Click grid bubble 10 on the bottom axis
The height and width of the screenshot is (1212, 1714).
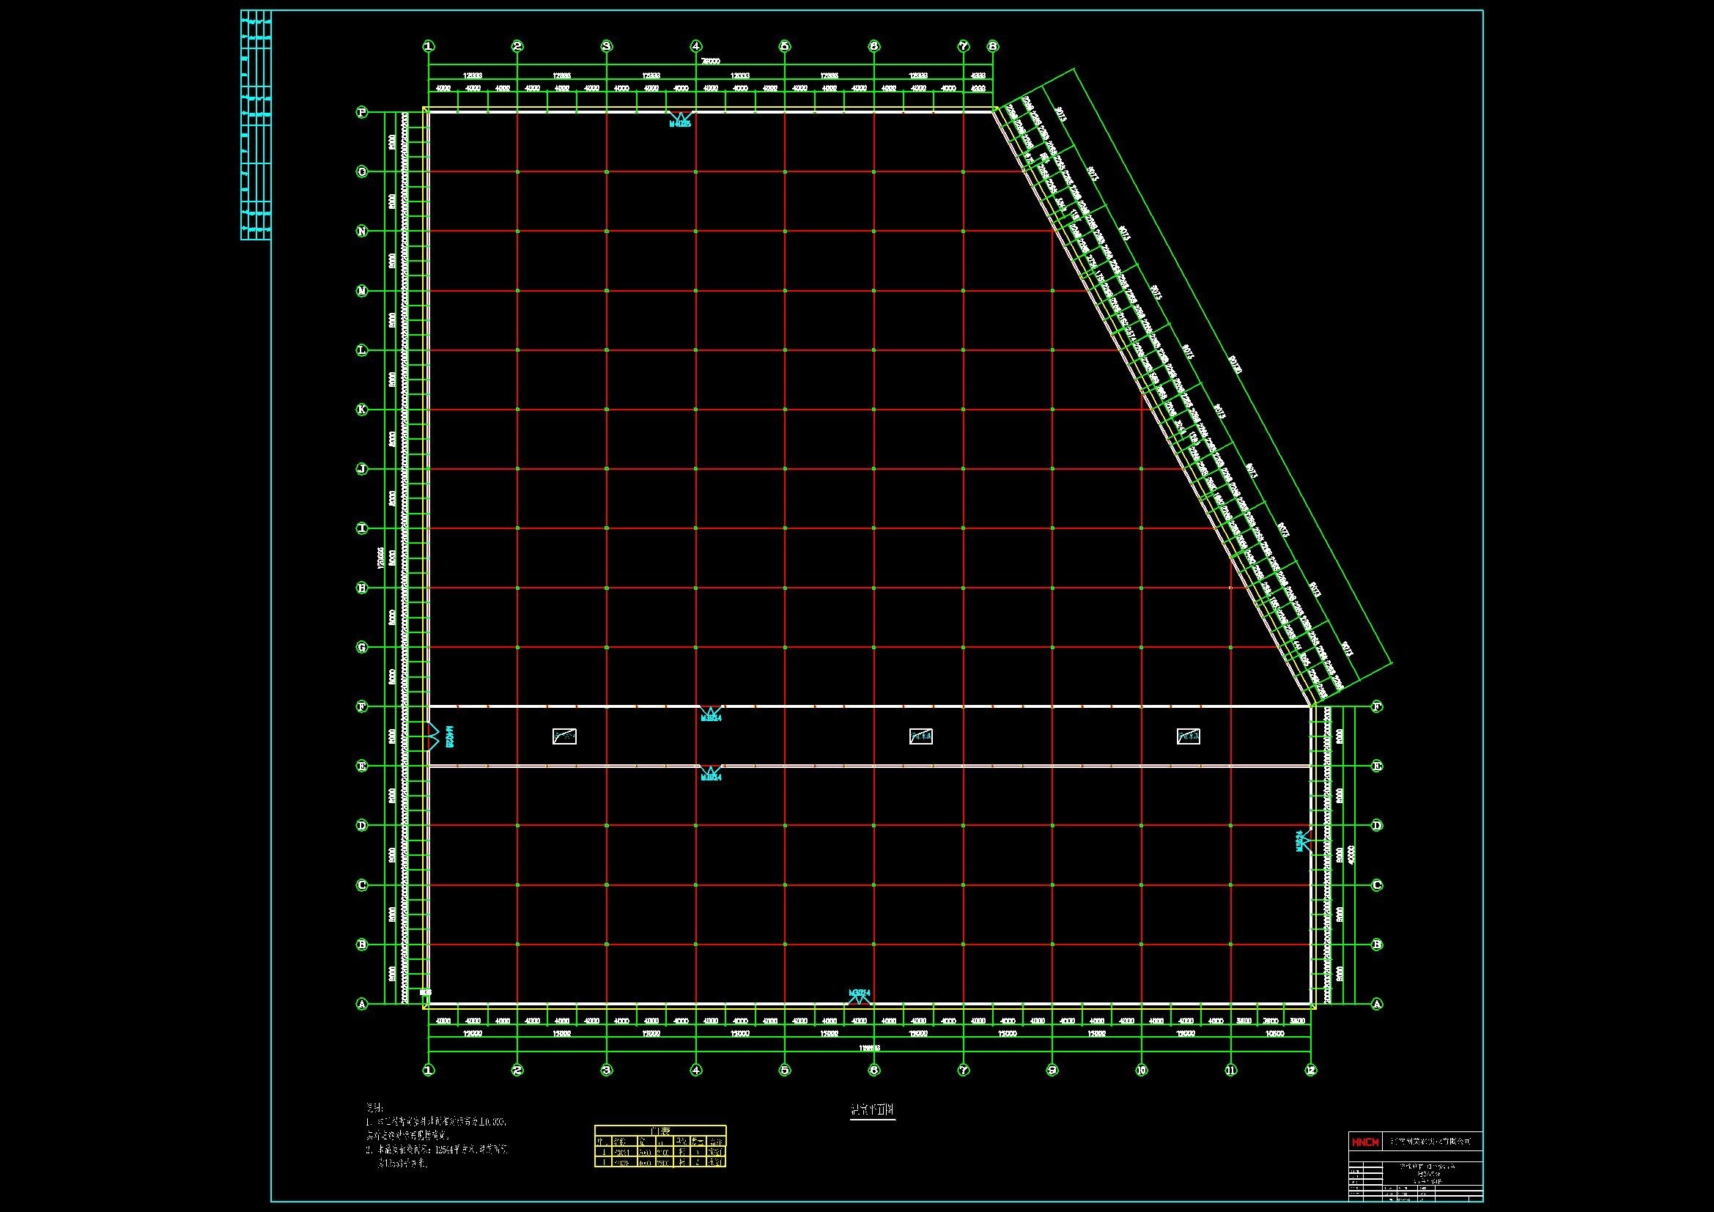pyautogui.click(x=1142, y=1070)
